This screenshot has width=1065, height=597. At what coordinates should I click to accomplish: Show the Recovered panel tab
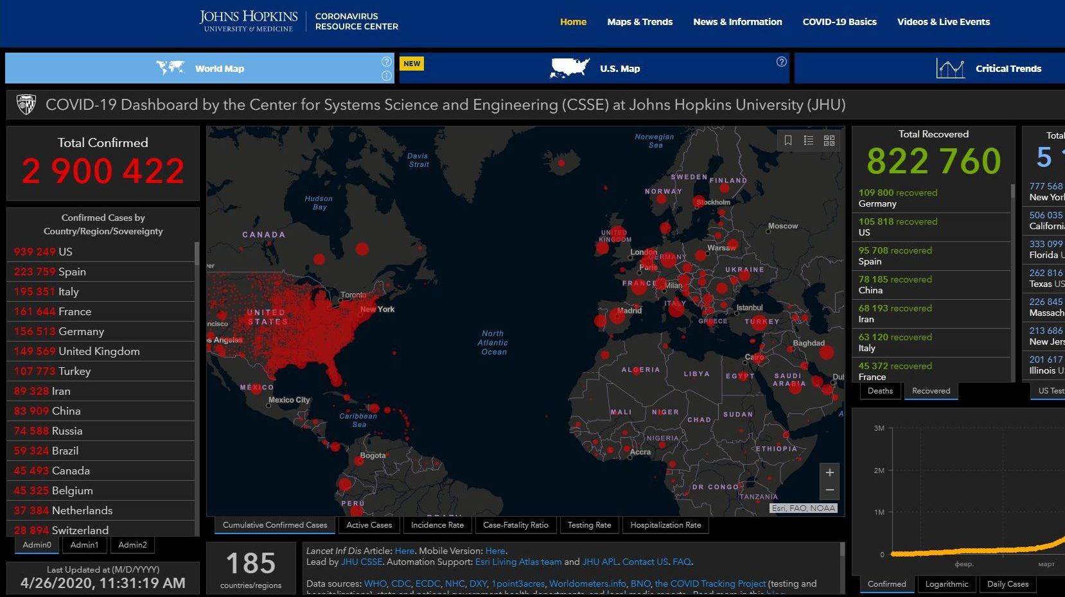931,391
